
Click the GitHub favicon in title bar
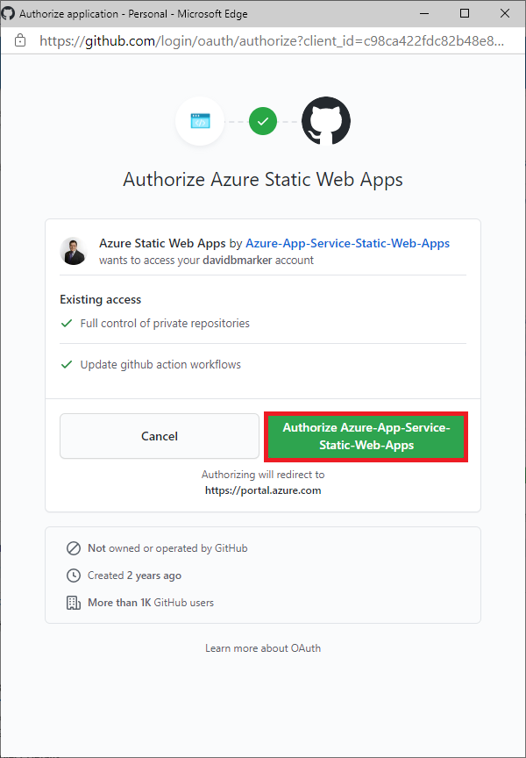click(x=8, y=13)
